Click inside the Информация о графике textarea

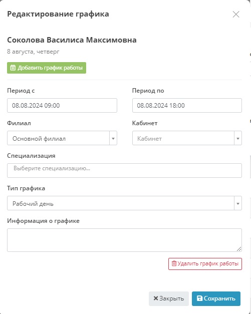124,240
